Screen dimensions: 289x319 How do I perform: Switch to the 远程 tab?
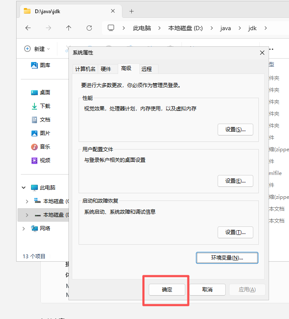[149, 69]
